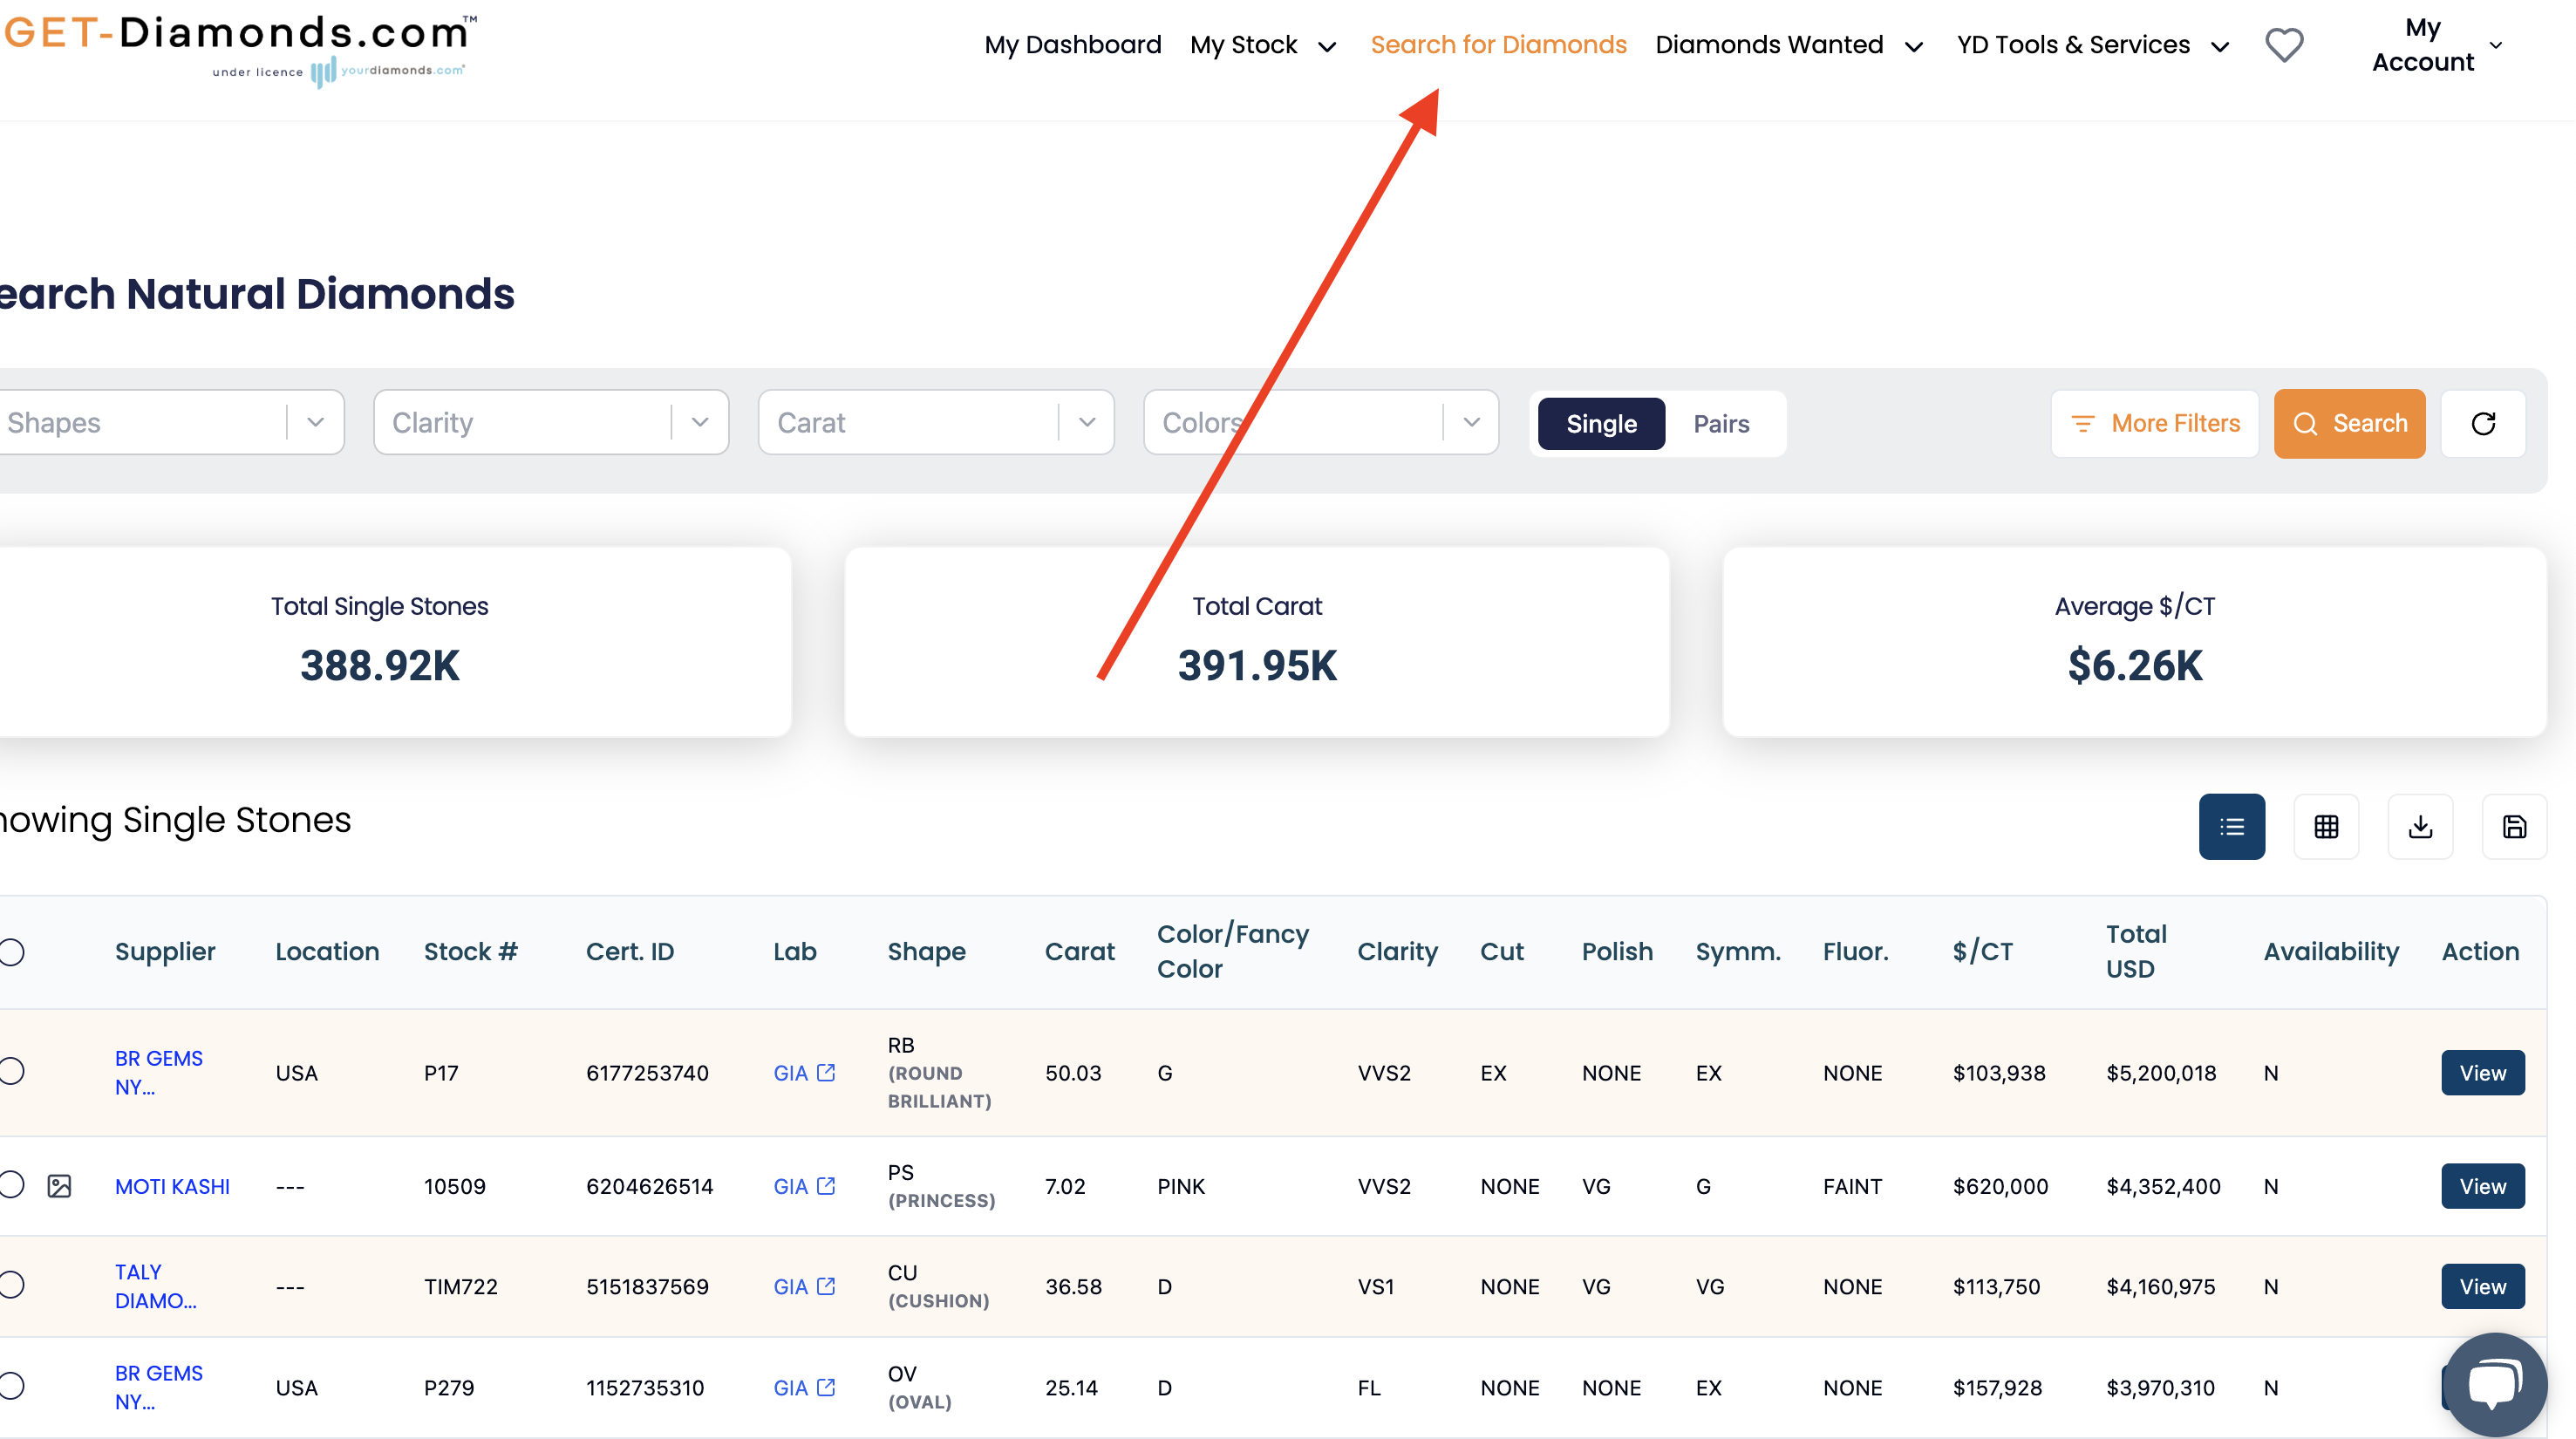The width and height of the screenshot is (2576, 1439).
Task: Open GIA external link icon for 6177253740
Action: 826,1072
